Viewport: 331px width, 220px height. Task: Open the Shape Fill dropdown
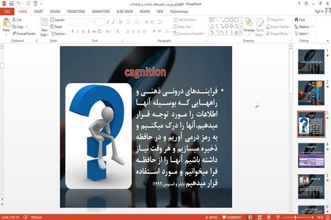pos(275,20)
